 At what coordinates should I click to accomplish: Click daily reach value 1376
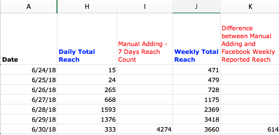(x=87, y=119)
